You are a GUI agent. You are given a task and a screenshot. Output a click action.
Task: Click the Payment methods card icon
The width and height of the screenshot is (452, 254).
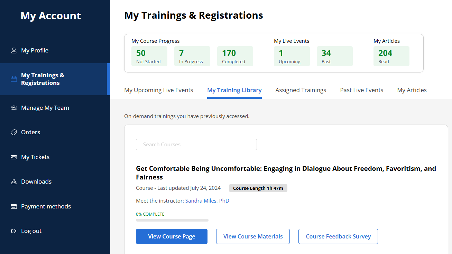14,206
